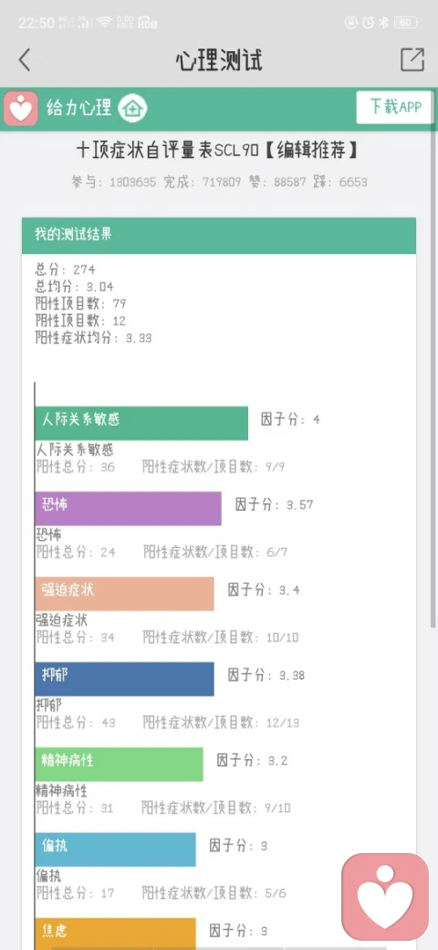This screenshot has width=438, height=950.
Task: Open the 给力心理 brand link
Action: [79, 109]
